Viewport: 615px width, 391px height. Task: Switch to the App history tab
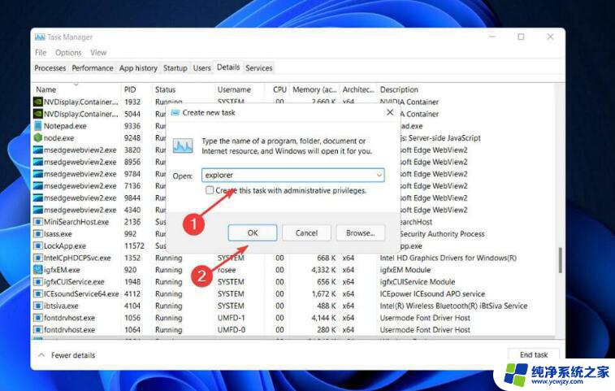pos(138,68)
